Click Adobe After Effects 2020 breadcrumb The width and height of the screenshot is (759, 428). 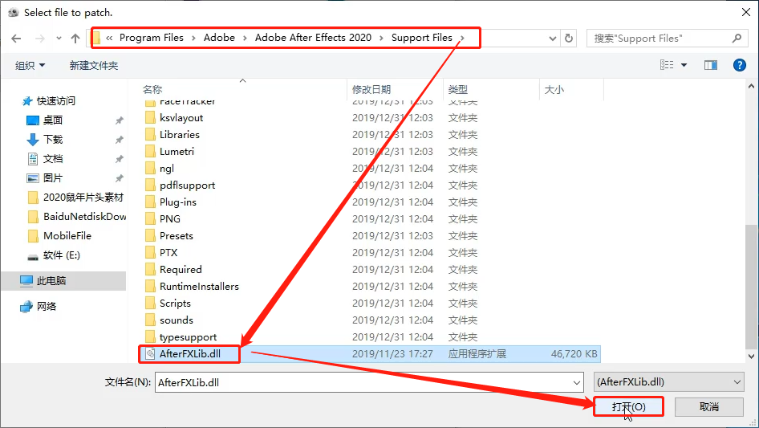[313, 37]
